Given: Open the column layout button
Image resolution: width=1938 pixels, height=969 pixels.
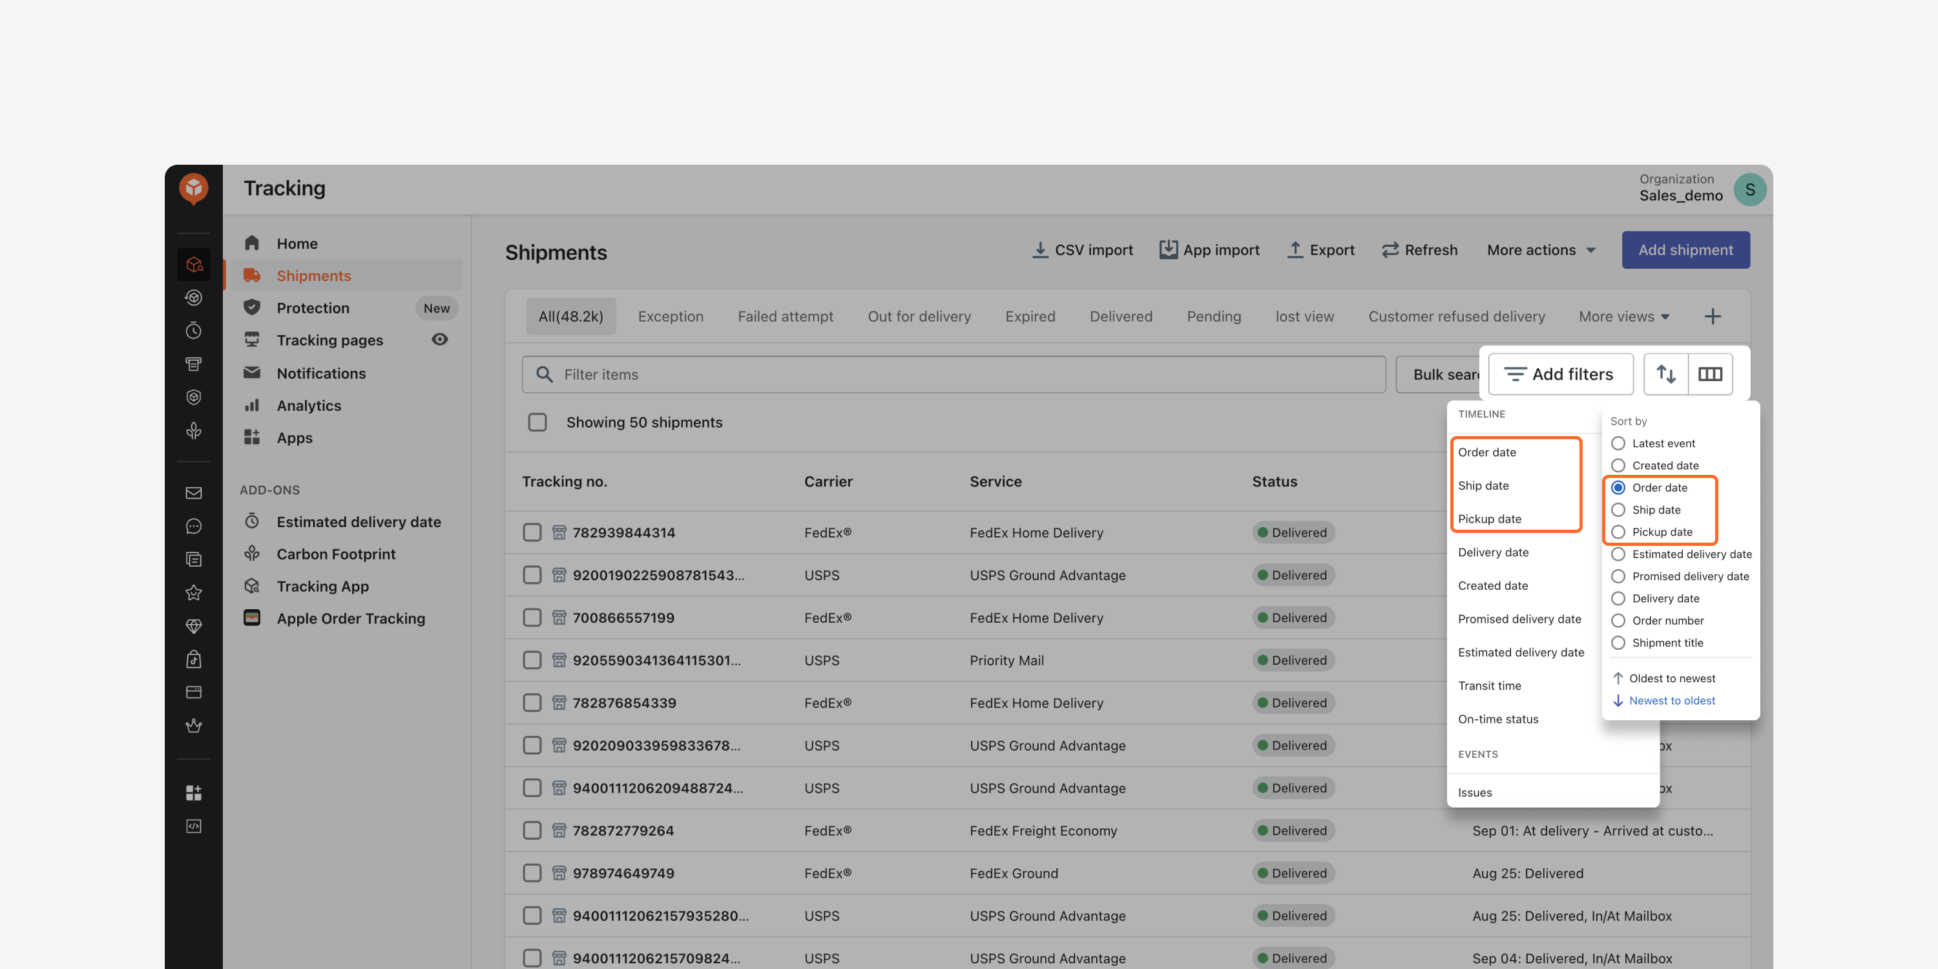Looking at the screenshot, I should (x=1710, y=374).
